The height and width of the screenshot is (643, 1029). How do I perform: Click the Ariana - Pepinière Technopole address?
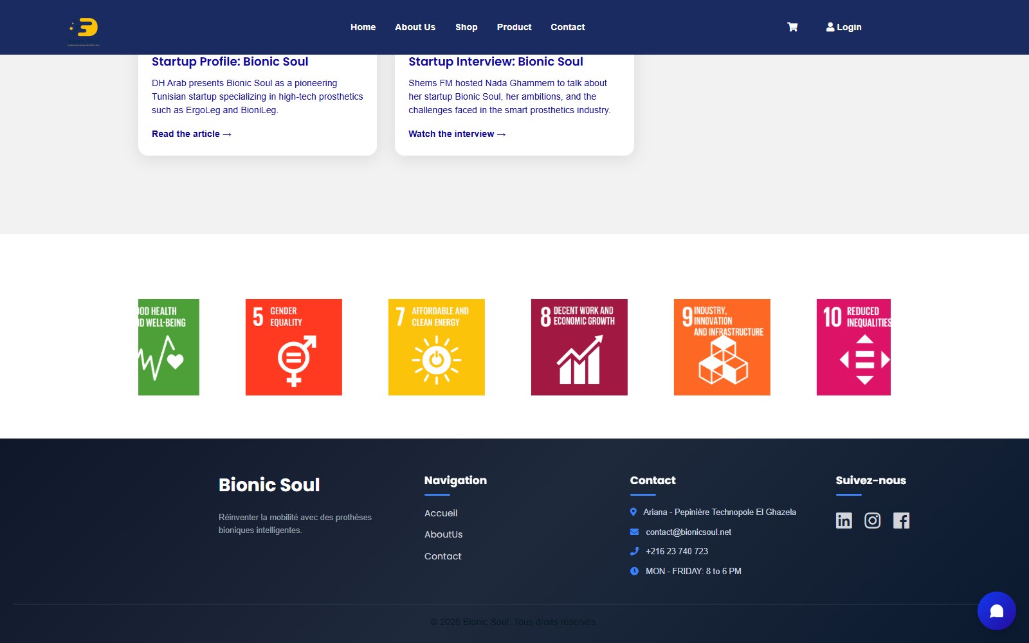(x=720, y=512)
